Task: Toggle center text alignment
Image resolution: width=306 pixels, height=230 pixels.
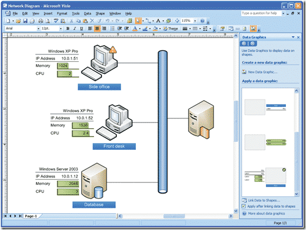Action: 97,29
